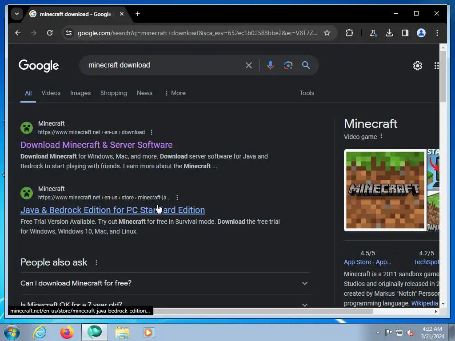Open the tab search dropdown arrow
The width and height of the screenshot is (455, 341).
(17, 14)
